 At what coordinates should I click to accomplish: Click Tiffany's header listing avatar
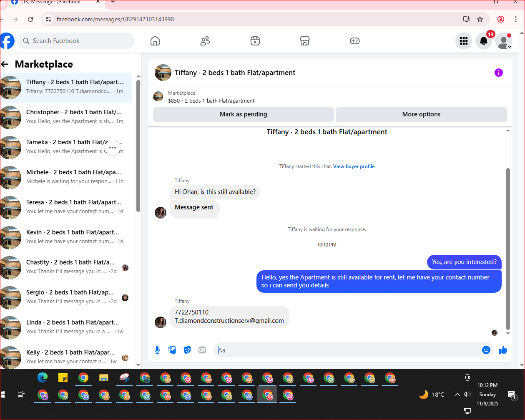[163, 73]
